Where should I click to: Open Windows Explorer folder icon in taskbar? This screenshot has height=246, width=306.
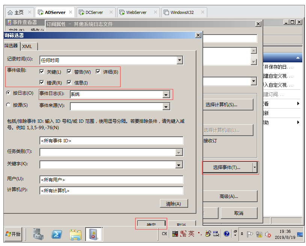tap(75, 234)
